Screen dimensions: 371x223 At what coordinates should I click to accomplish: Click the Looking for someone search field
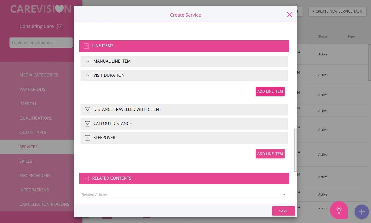pos(41,43)
